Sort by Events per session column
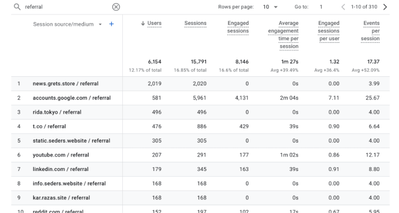The image size is (399, 213). pos(371,31)
